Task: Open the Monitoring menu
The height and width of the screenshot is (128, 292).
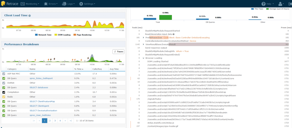Action: coord(30,4)
